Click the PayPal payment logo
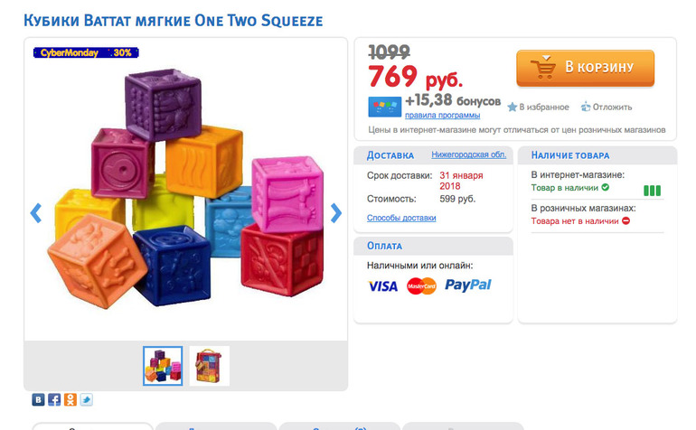Screen dimensions: 696x430 click(468, 285)
